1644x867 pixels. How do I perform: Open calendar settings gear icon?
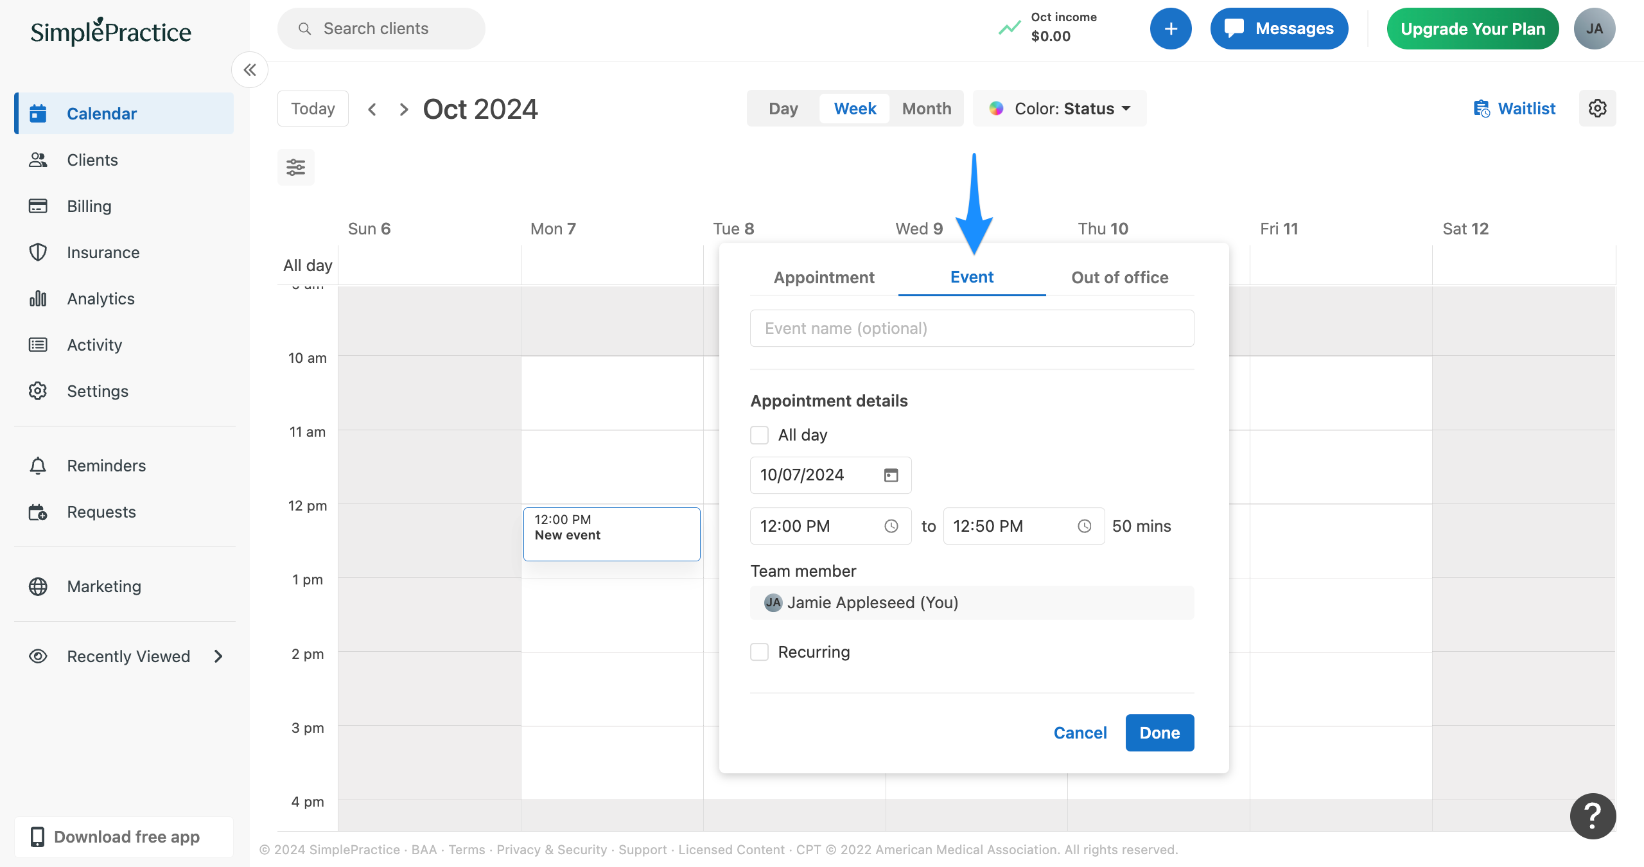tap(1598, 108)
